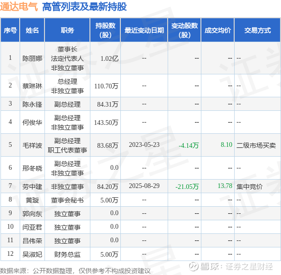Click the name 劳中建
The width and height of the screenshot is (281, 275).
32,187
